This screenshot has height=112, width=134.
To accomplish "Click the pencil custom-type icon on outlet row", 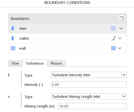I will tap(114, 38).
